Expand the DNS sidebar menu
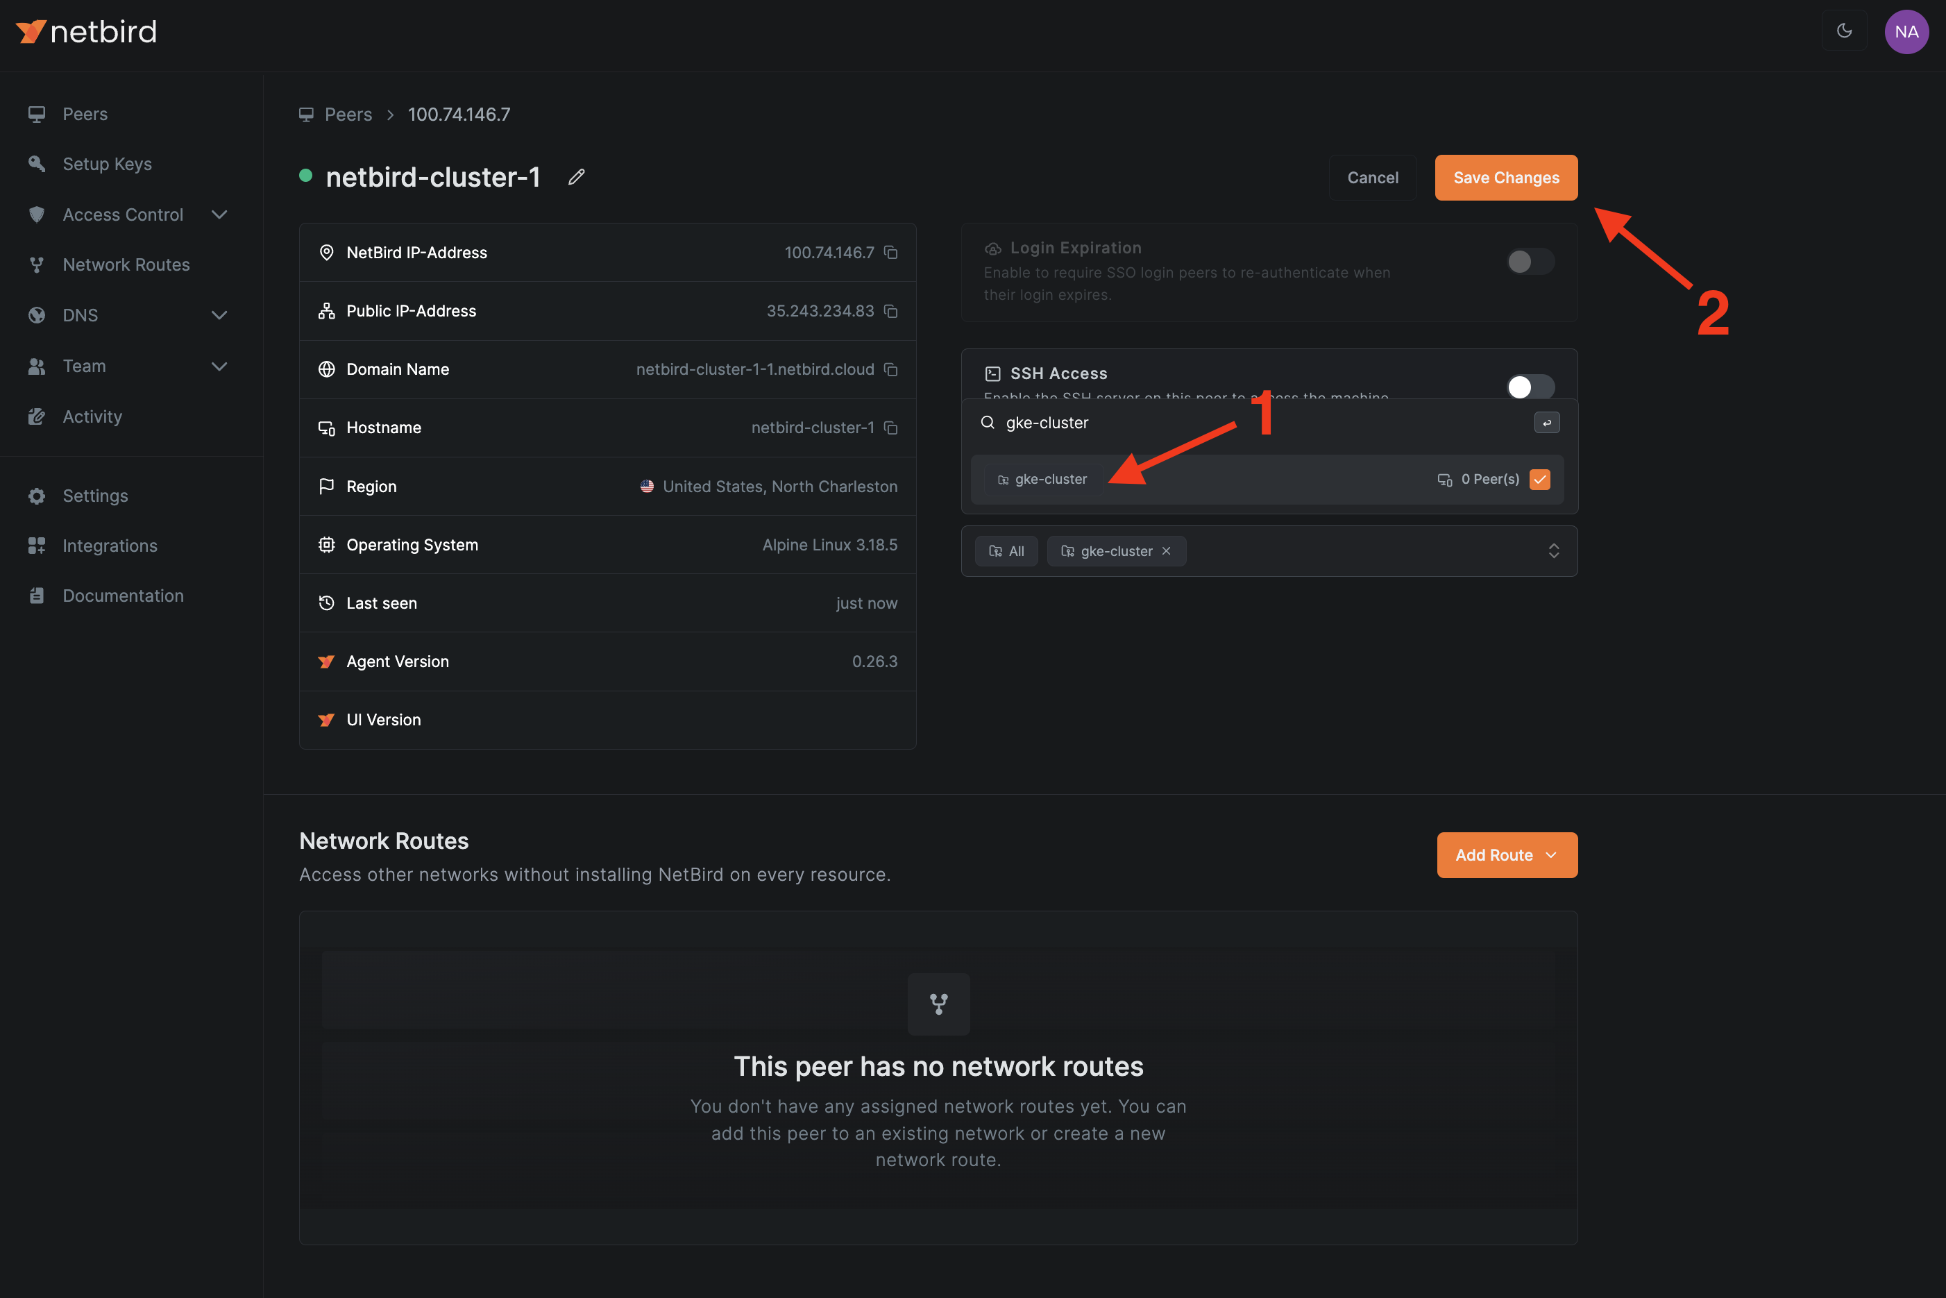 coord(219,315)
